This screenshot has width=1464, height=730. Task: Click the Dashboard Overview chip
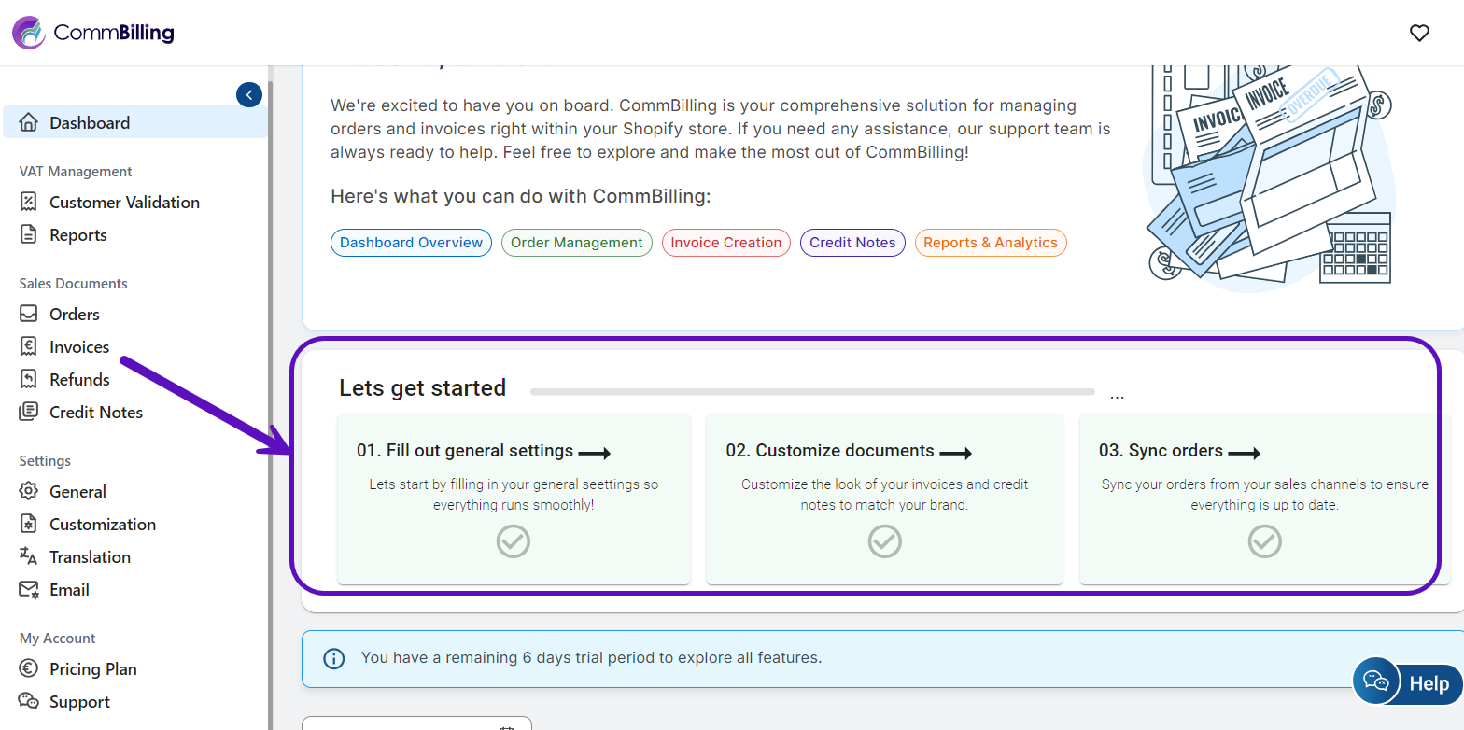[x=411, y=243]
